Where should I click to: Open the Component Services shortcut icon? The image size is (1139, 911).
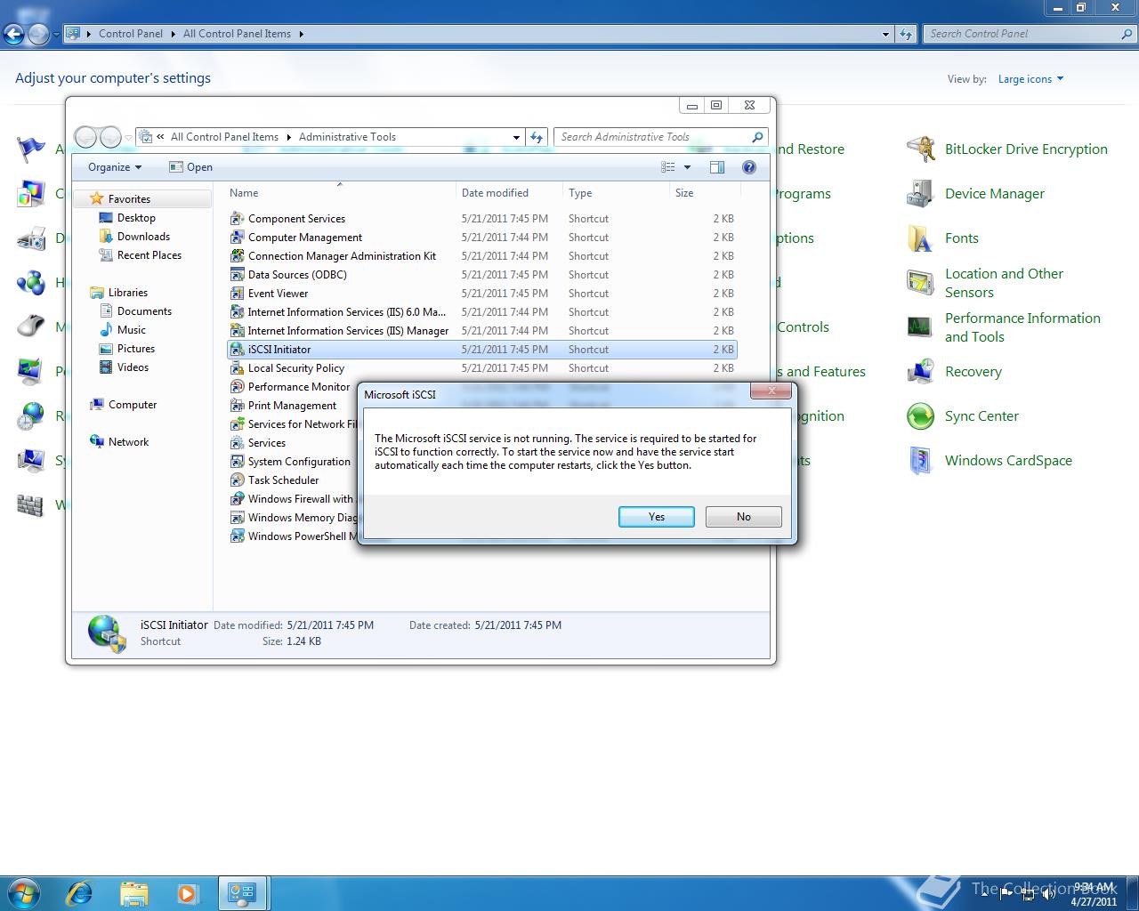(237, 219)
